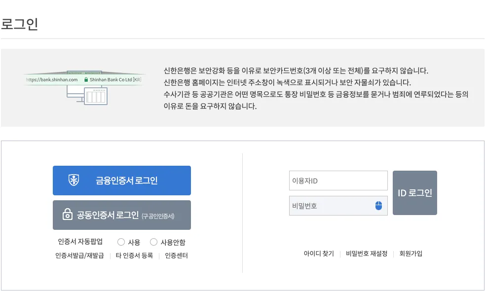Viewport: 485px width, 291px height.
Task: Click the lock icon on 공동인증서 로그인
Action: (68, 214)
